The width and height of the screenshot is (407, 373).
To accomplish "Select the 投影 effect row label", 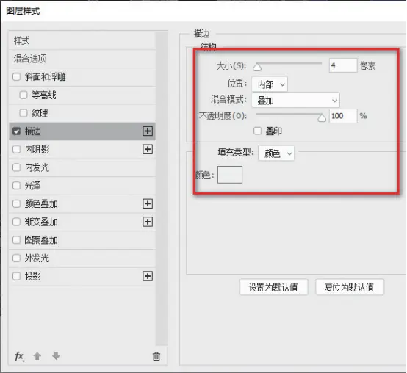I will pyautogui.click(x=33, y=276).
